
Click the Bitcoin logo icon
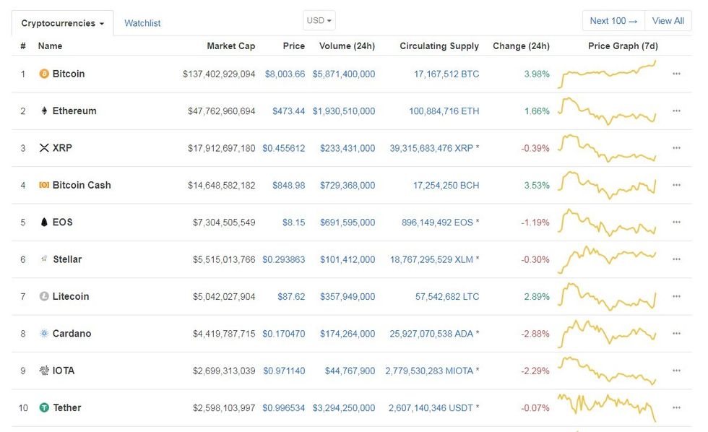point(43,74)
